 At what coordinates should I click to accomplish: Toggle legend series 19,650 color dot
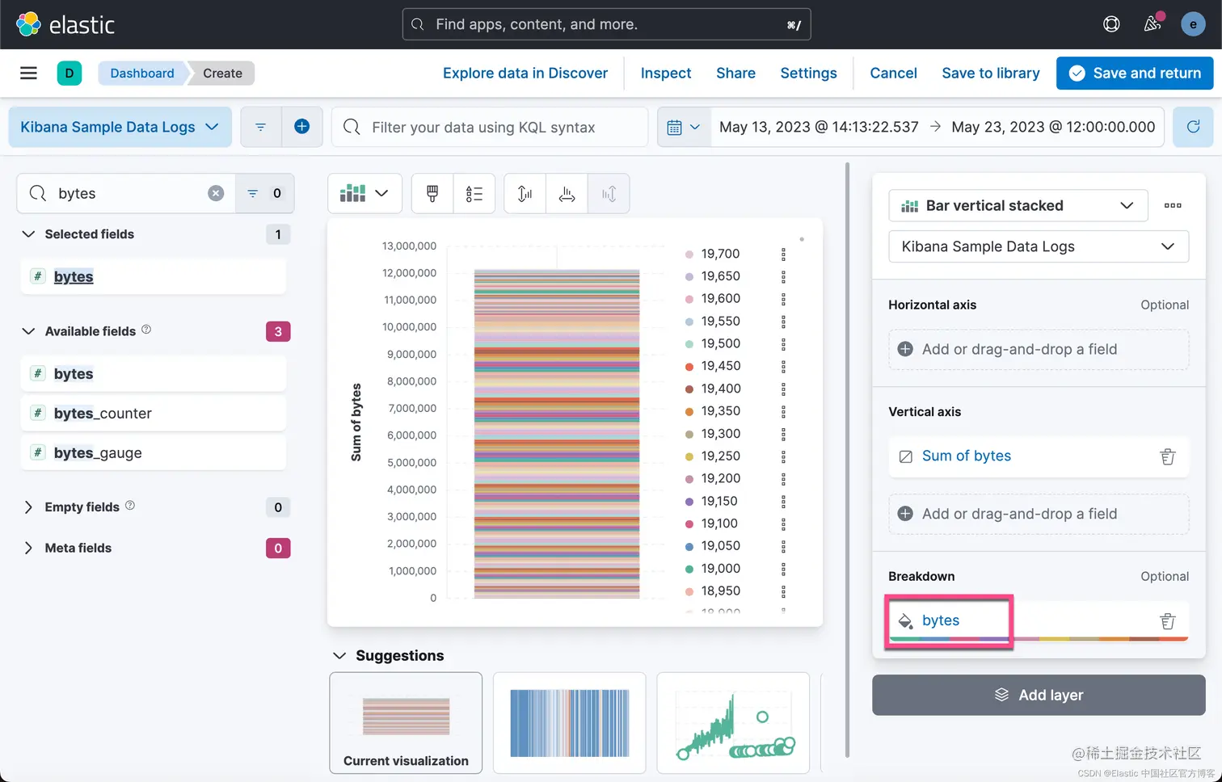pyautogui.click(x=689, y=276)
